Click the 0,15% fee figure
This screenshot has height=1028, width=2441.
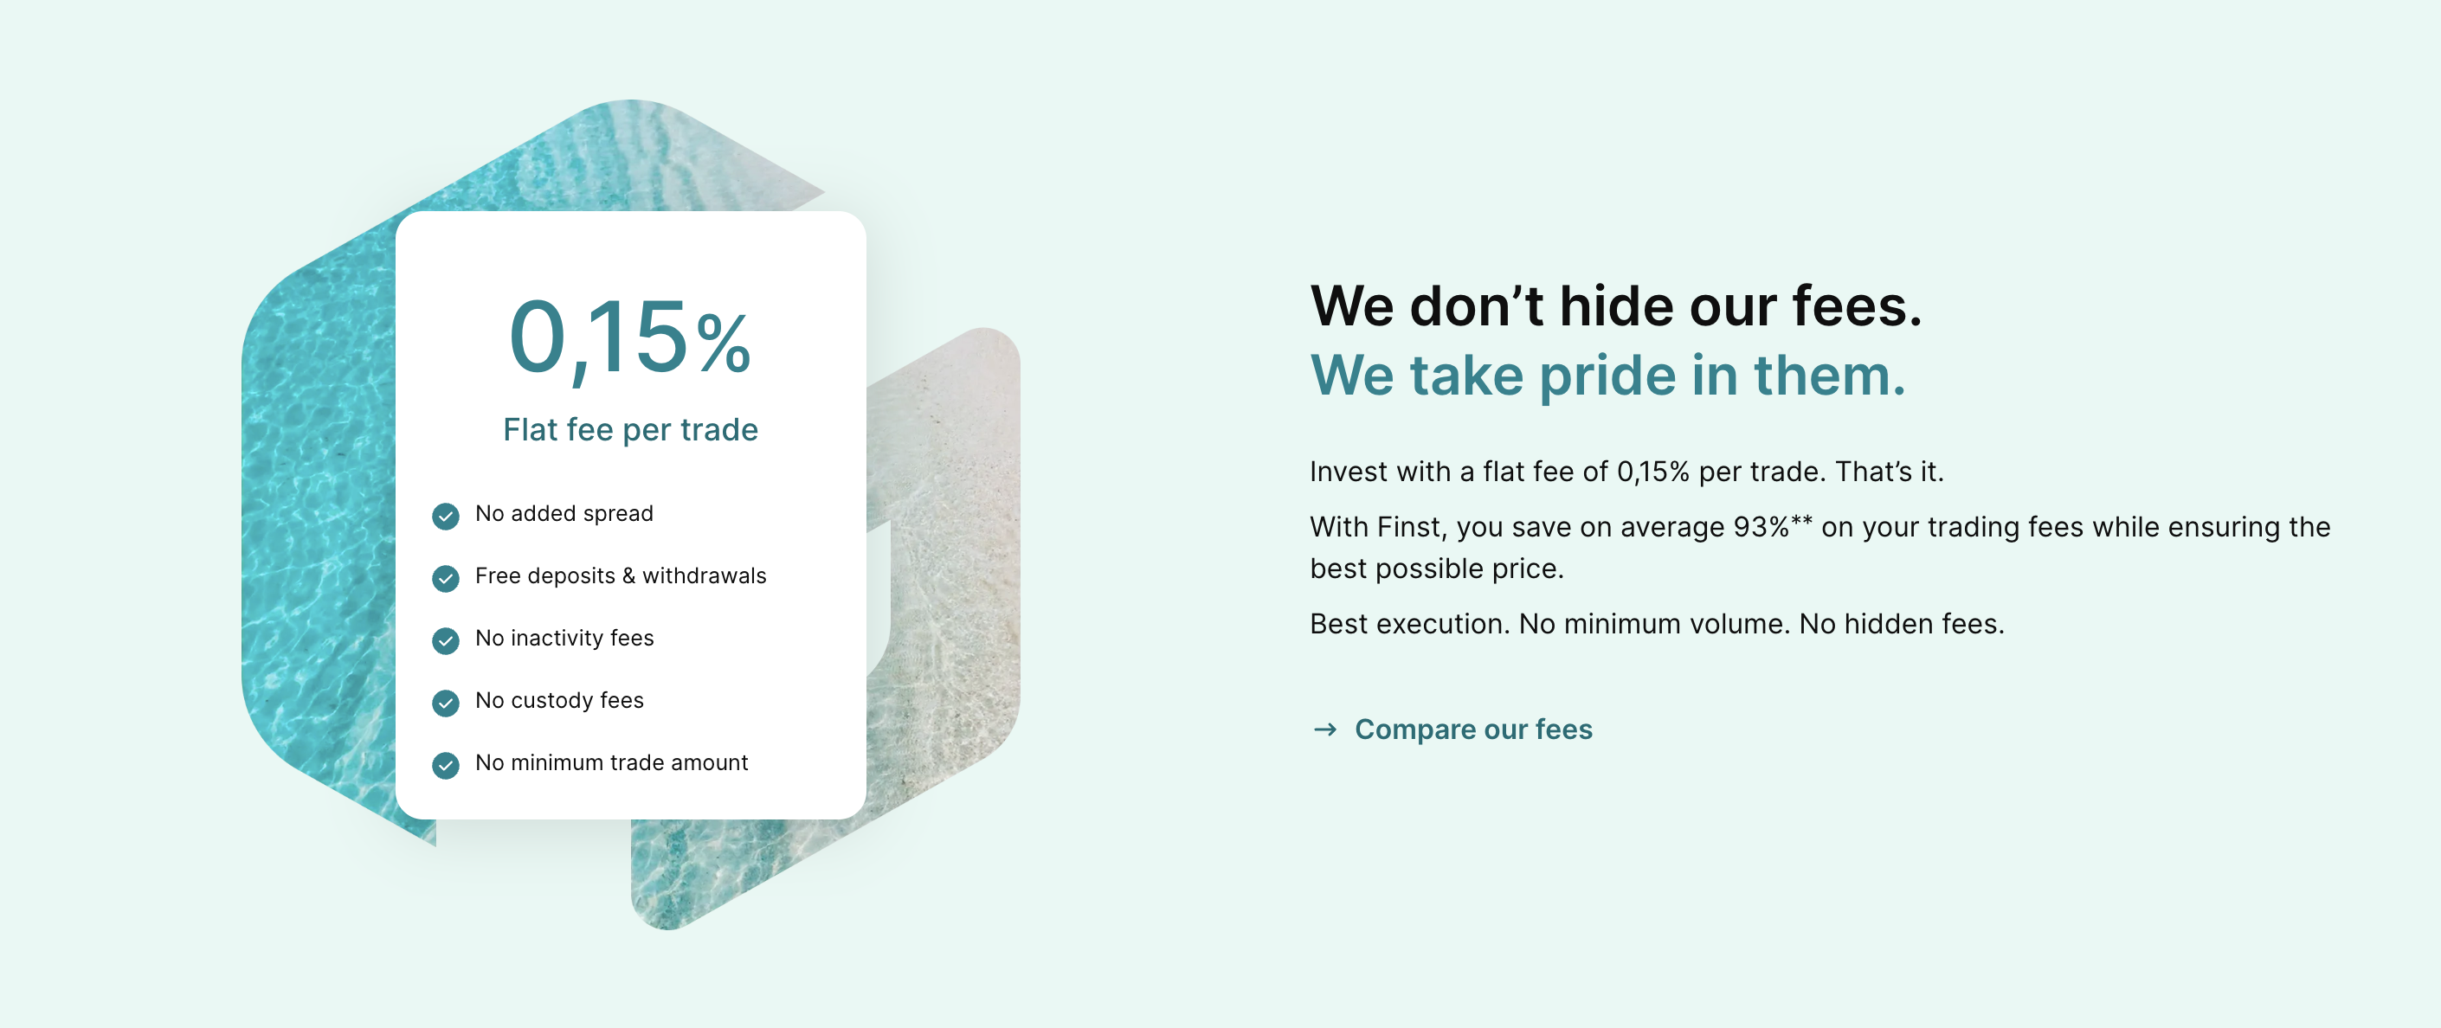630,338
